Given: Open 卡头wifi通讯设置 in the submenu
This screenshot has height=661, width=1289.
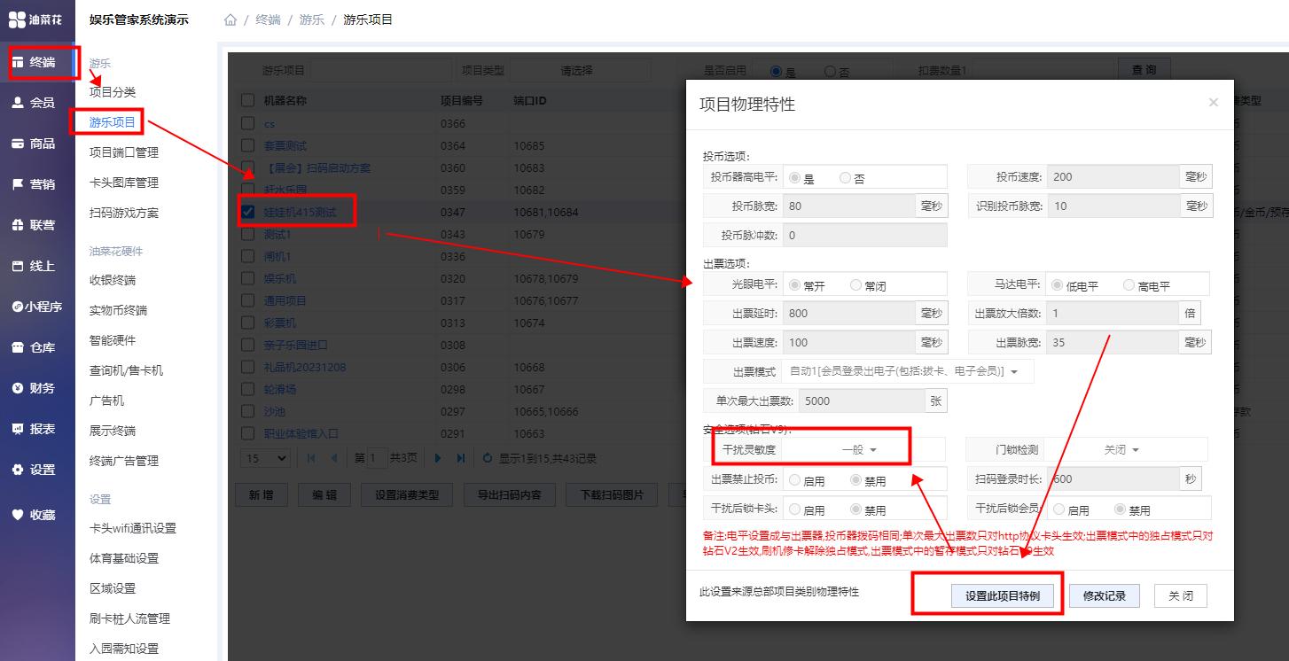Looking at the screenshot, I should tap(133, 528).
